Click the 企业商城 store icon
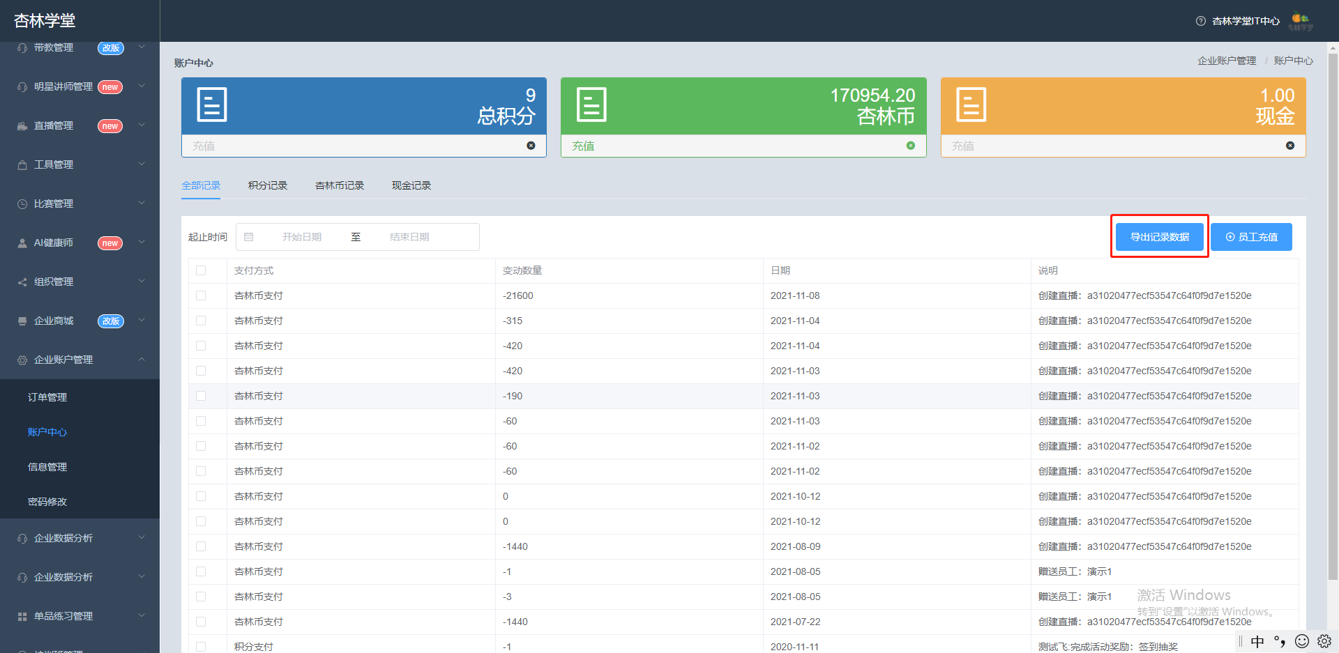This screenshot has width=1339, height=653. (22, 321)
